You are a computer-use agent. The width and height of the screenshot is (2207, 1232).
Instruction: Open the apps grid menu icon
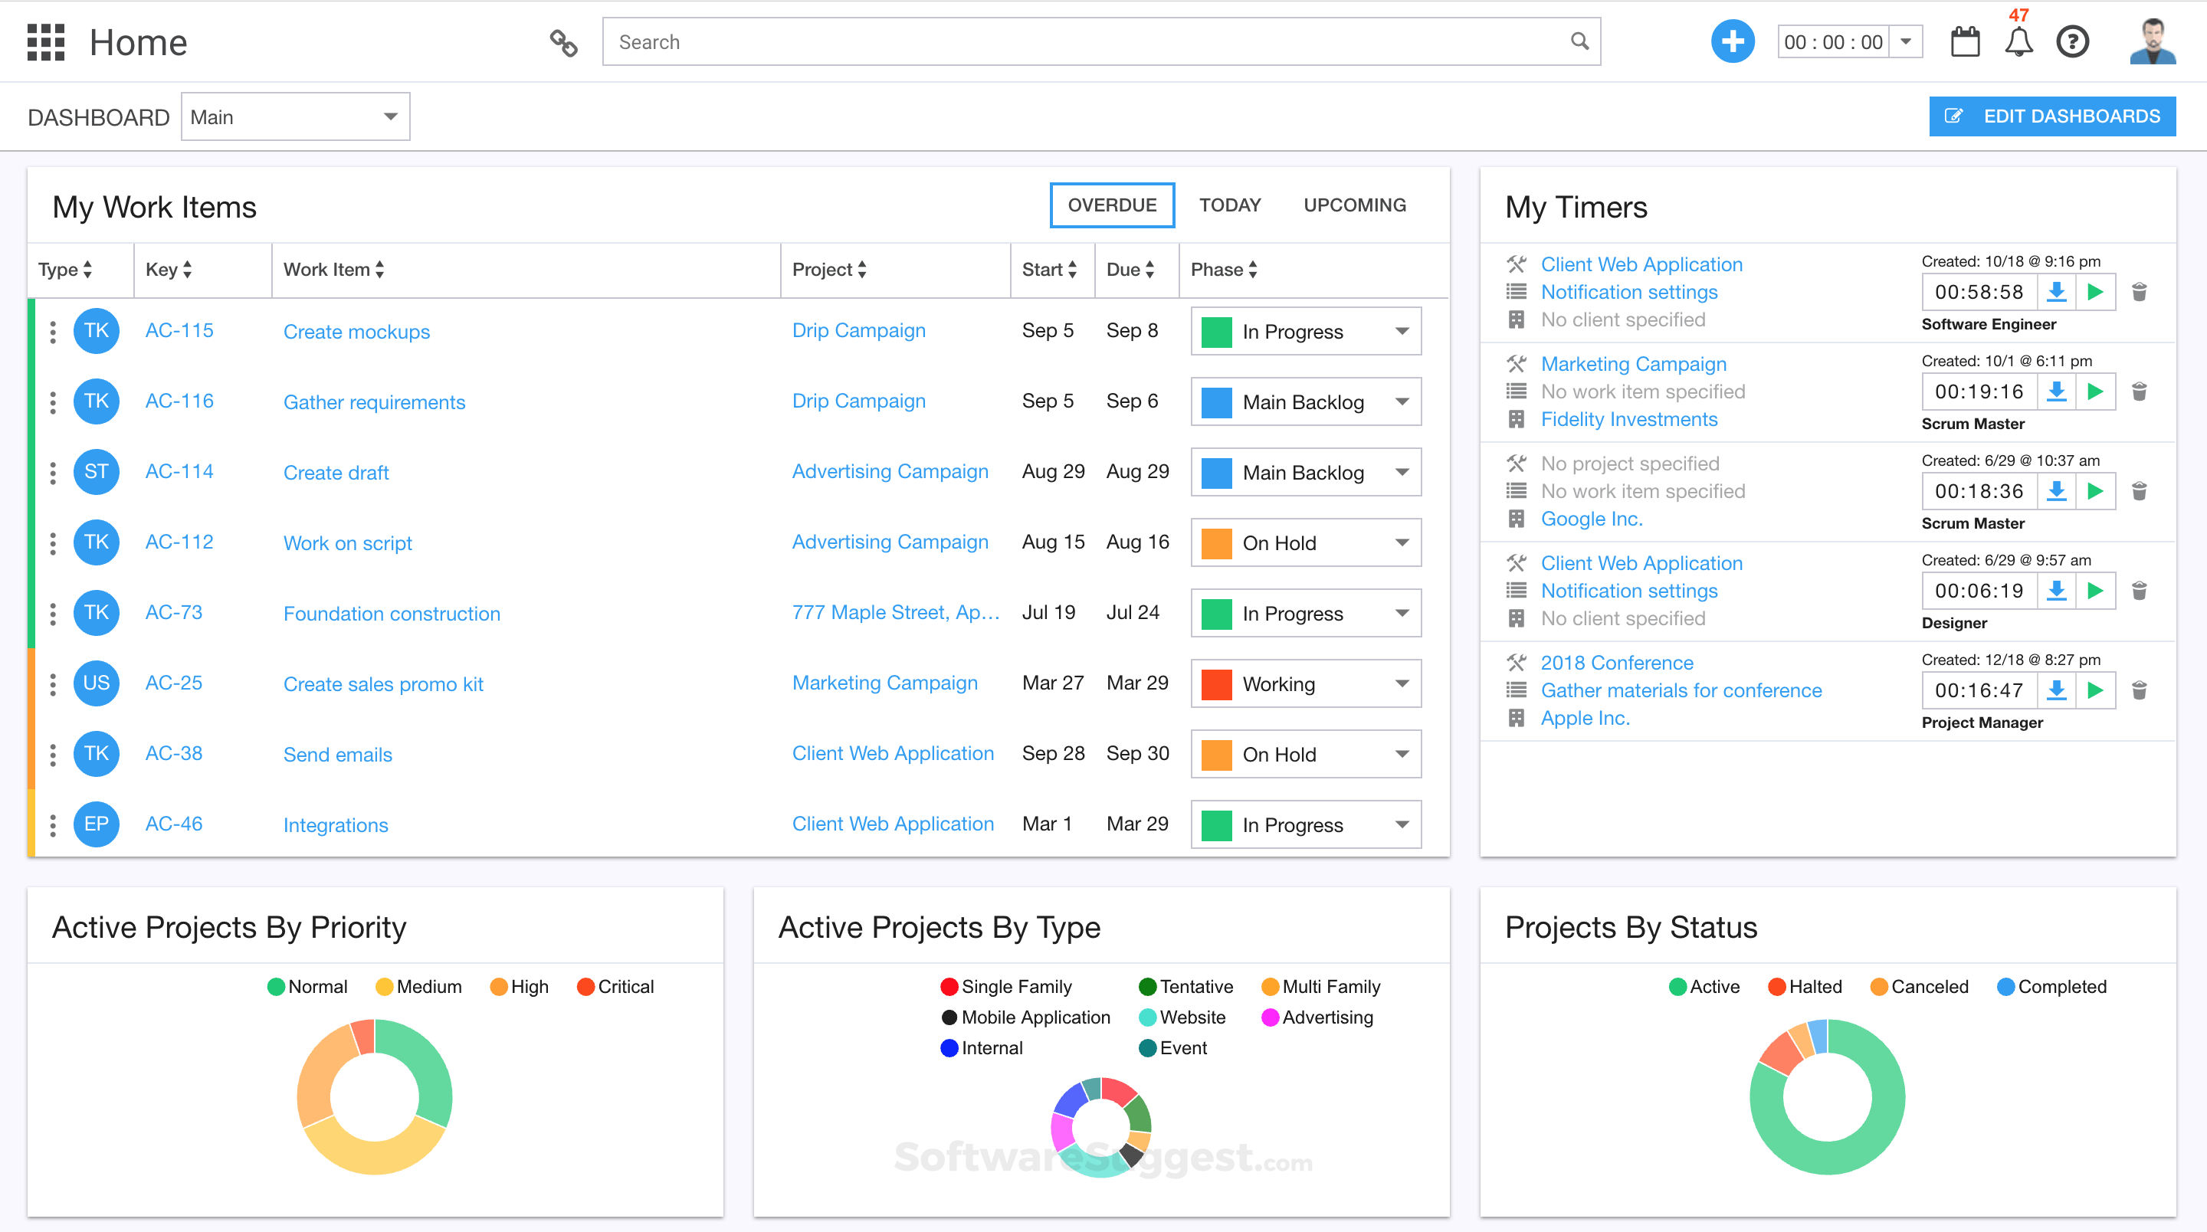click(x=45, y=42)
